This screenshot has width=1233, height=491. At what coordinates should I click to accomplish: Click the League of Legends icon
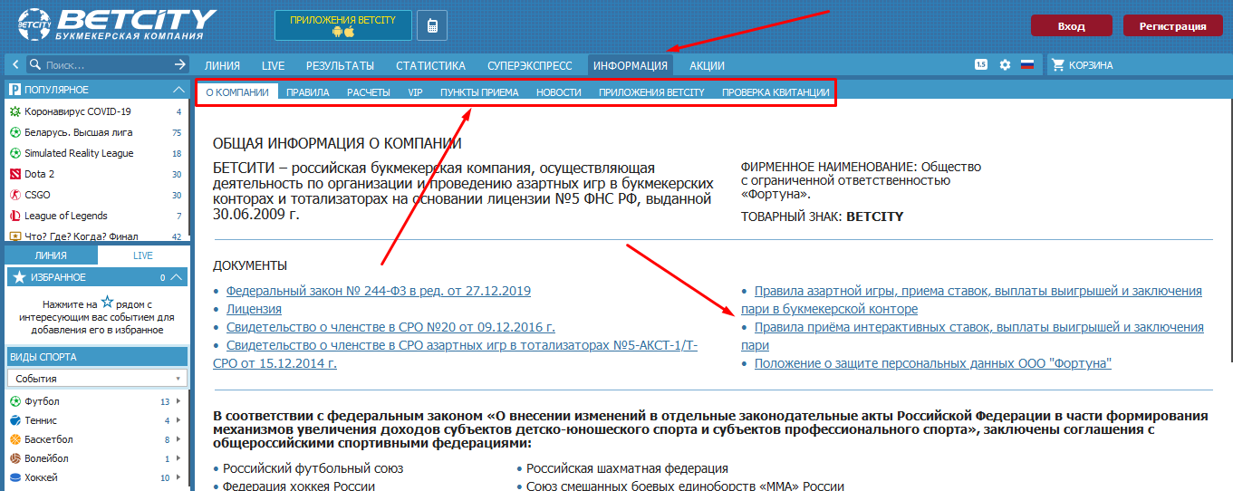click(14, 216)
